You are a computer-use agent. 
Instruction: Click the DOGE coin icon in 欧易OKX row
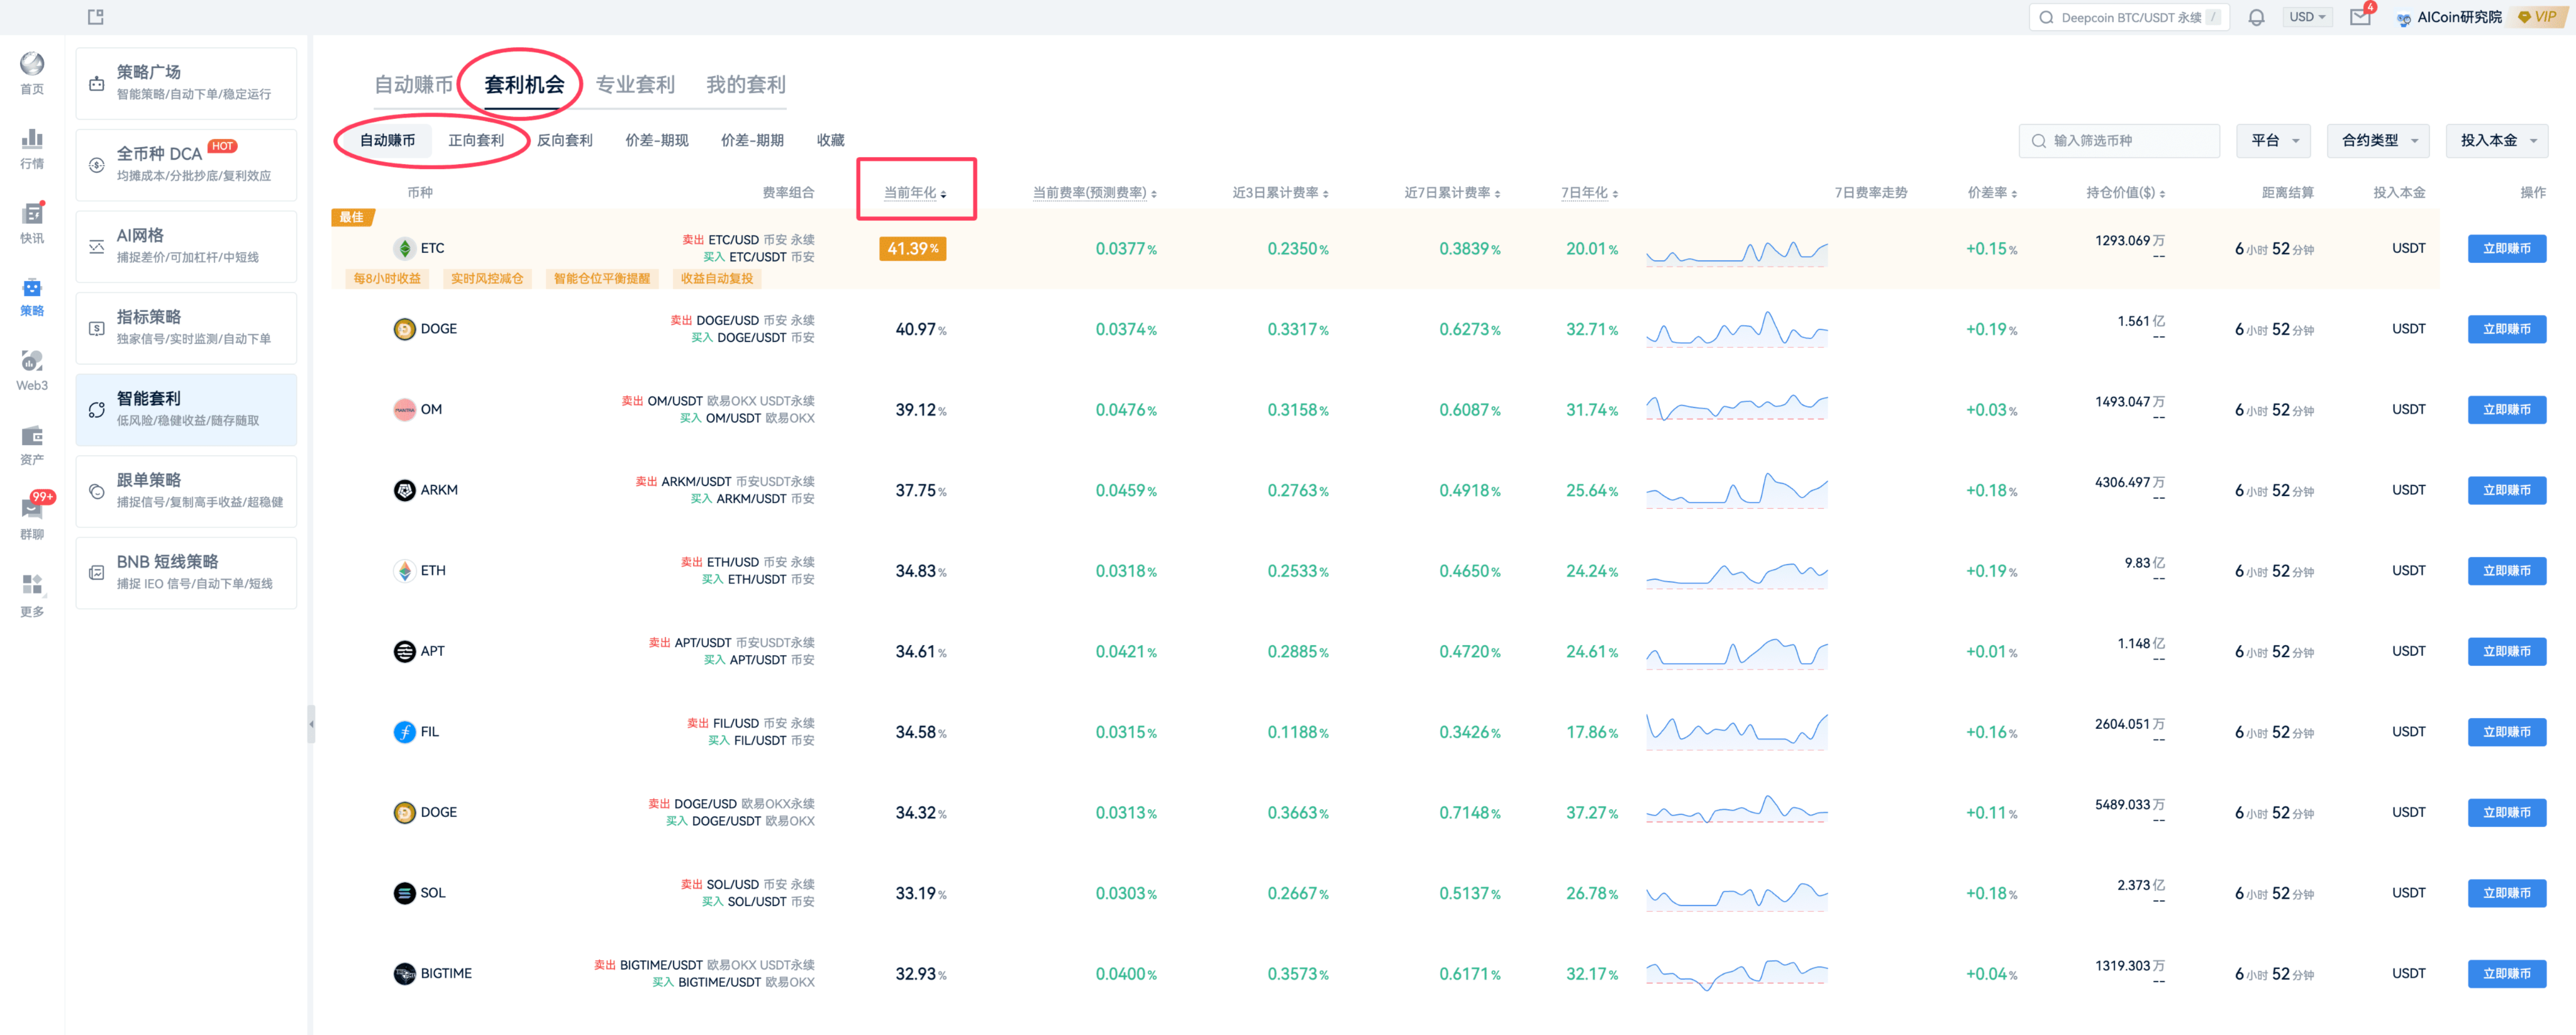(x=404, y=812)
